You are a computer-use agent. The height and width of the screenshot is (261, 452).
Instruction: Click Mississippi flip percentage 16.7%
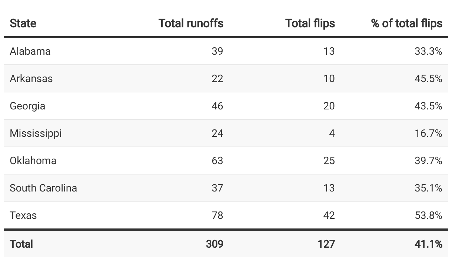tap(428, 133)
